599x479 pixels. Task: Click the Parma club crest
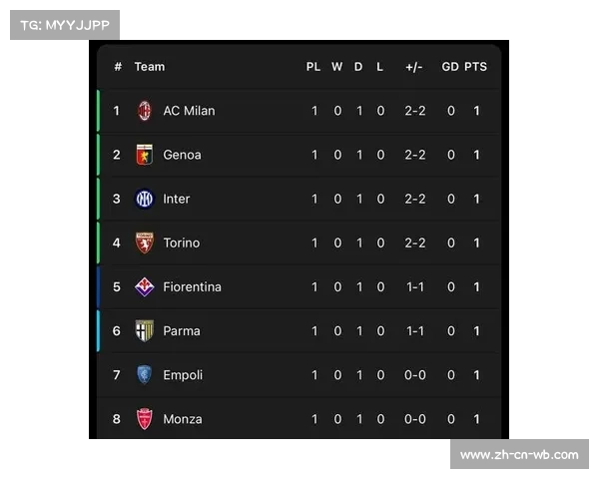pos(145,330)
